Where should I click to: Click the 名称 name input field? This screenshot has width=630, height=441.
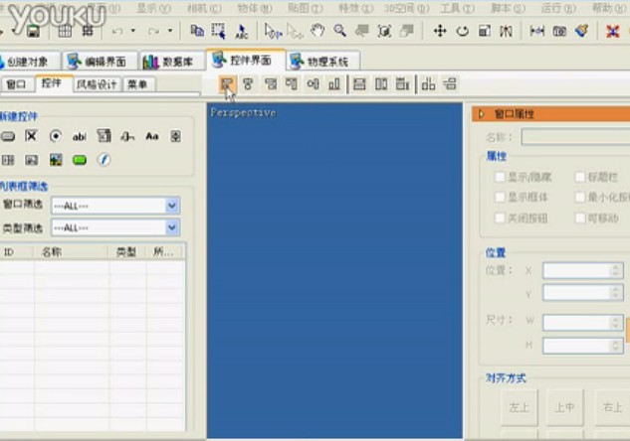575,137
